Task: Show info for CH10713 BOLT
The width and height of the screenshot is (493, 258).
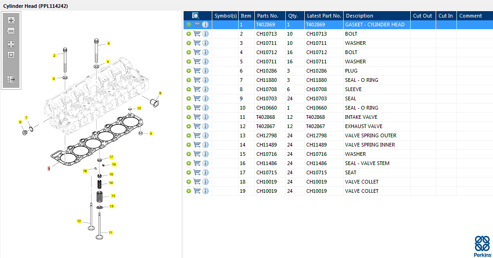Action: coord(205,34)
